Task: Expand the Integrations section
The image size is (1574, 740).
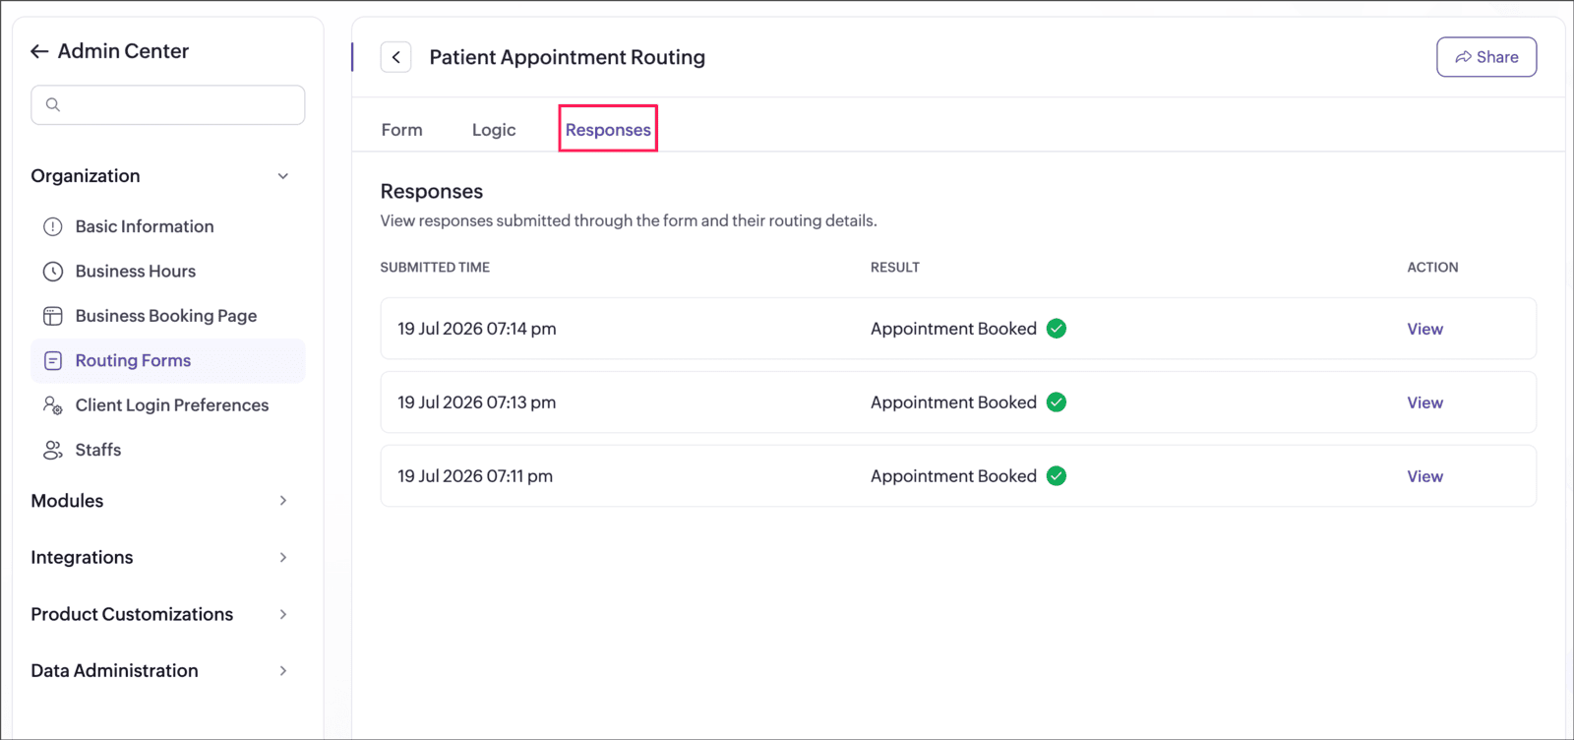Action: coord(283,558)
